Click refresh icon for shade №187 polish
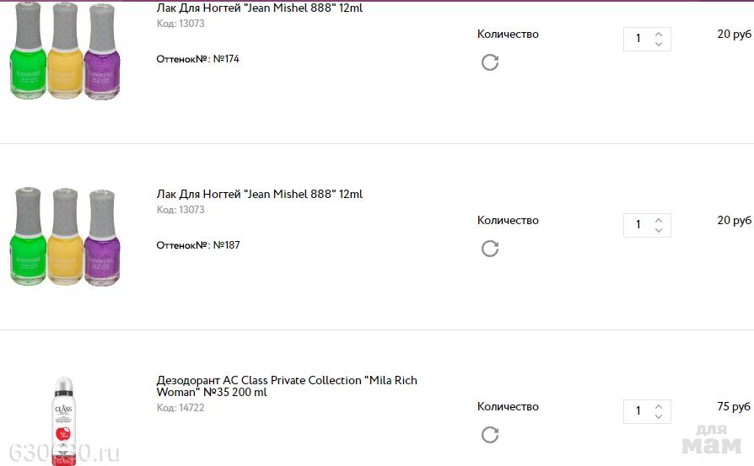754x466 pixels. coord(490,249)
